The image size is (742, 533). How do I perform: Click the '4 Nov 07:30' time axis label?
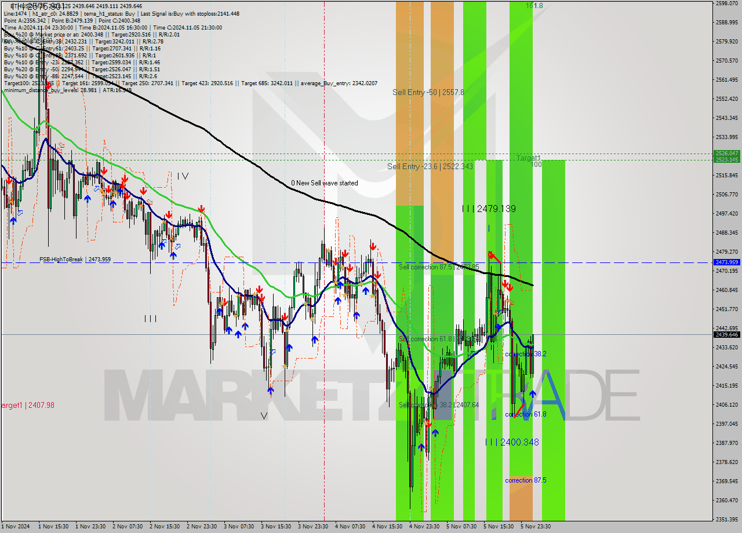[x=350, y=527]
